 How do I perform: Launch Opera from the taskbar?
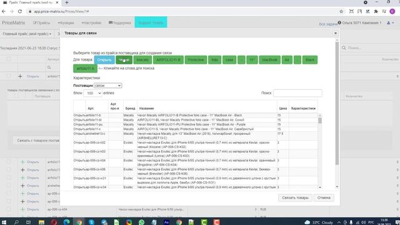(x=54, y=222)
